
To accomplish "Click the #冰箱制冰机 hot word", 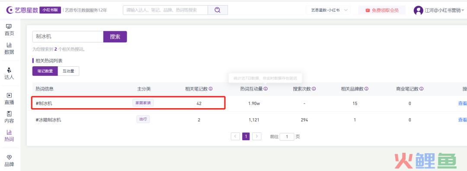I will pyautogui.click(x=48, y=119).
